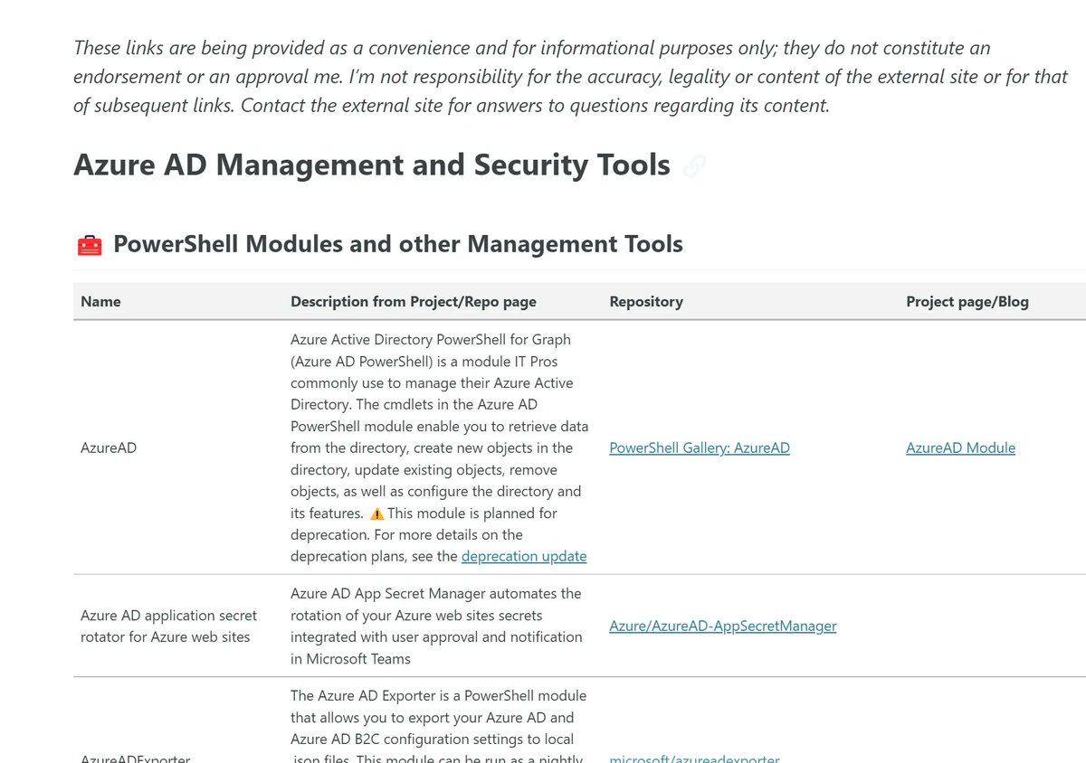Viewport: 1086px width, 763px height.
Task: Click the italic disclaimer paragraph text
Action: pos(570,77)
